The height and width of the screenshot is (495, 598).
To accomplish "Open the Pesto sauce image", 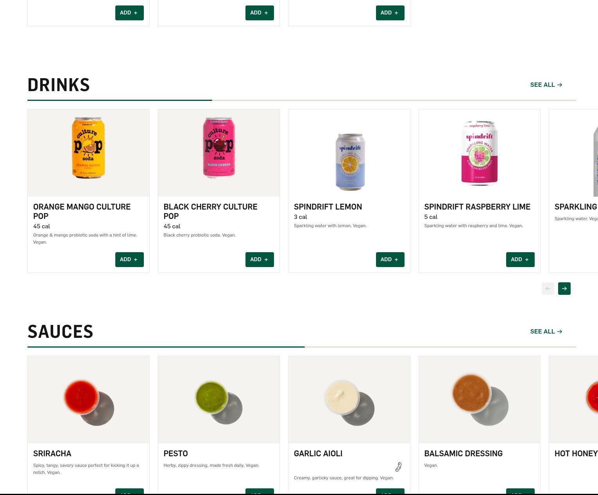I will [x=219, y=400].
